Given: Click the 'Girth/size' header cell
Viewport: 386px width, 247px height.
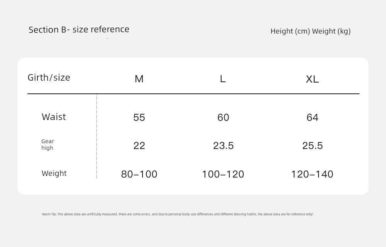Looking at the screenshot, I should click(x=49, y=78).
